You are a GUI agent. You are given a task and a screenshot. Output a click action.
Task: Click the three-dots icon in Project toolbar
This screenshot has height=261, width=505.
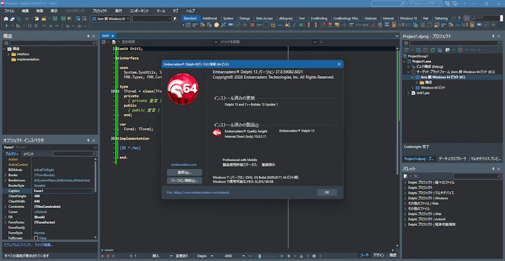473,50
